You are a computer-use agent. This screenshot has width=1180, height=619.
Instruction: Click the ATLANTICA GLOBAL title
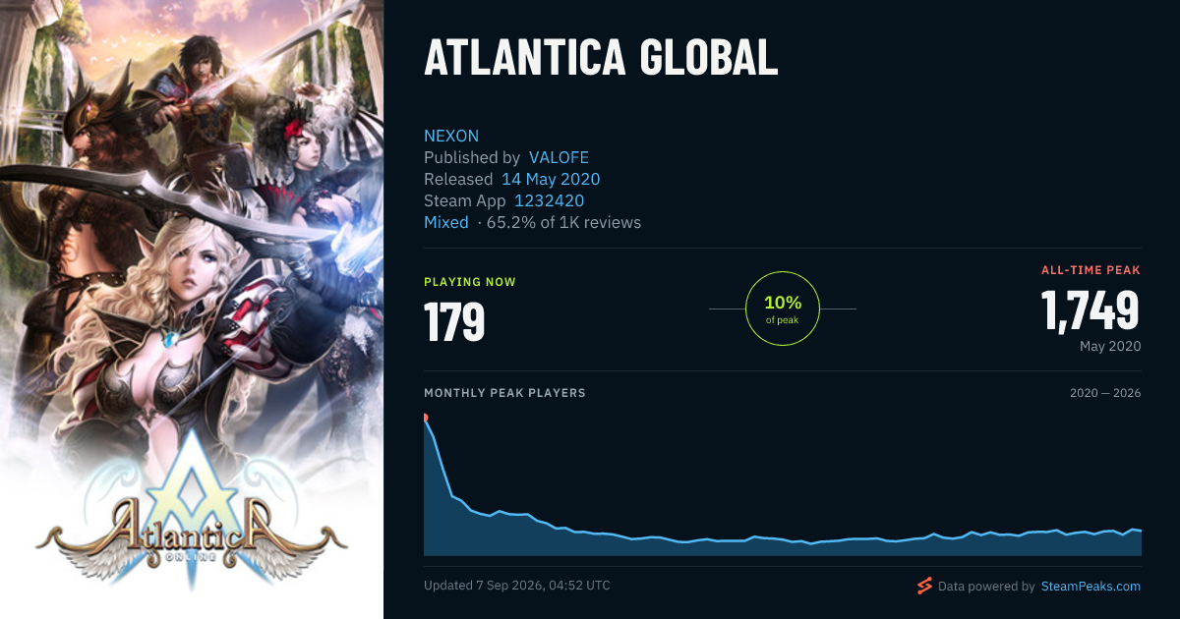(601, 58)
